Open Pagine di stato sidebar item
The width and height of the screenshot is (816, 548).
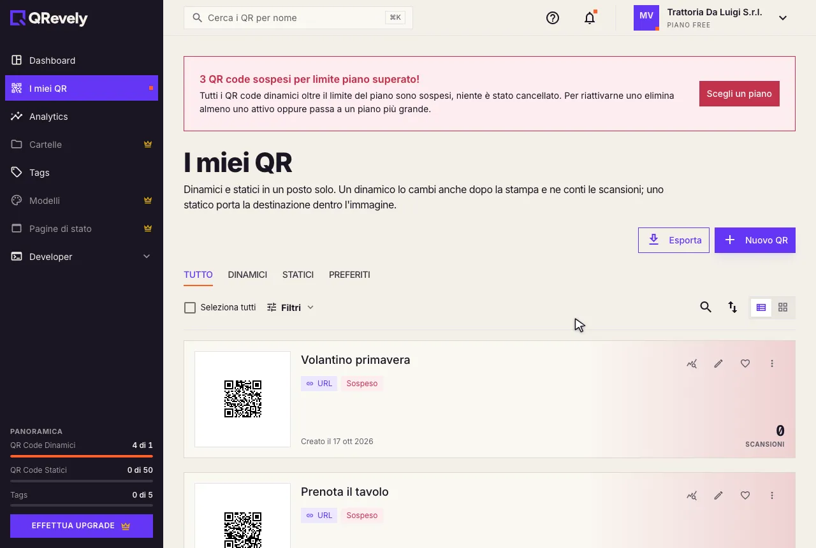click(x=82, y=229)
